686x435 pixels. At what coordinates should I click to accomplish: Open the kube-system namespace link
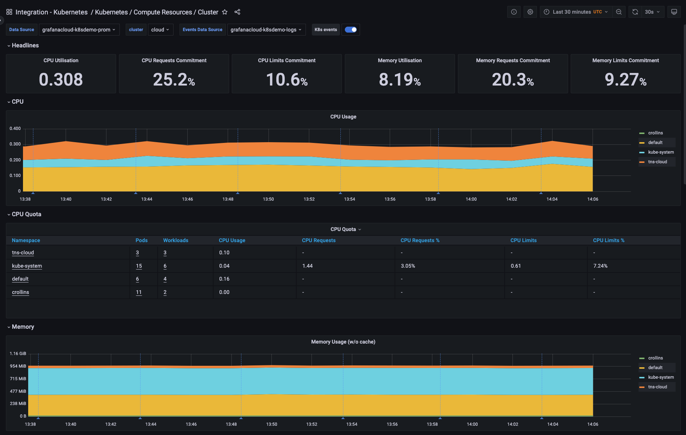(27, 265)
